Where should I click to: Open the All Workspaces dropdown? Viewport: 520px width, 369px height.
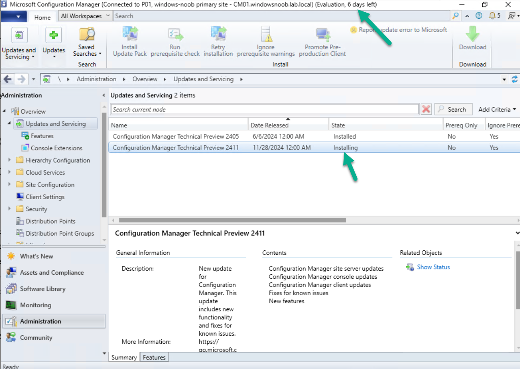coord(85,16)
